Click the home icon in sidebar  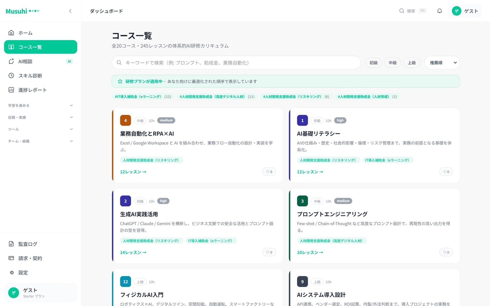(11, 33)
